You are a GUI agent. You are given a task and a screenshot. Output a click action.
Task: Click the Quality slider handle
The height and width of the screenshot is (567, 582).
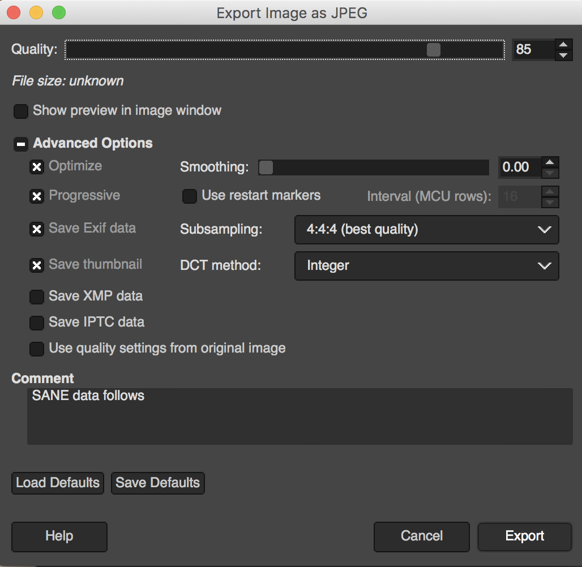[433, 50]
